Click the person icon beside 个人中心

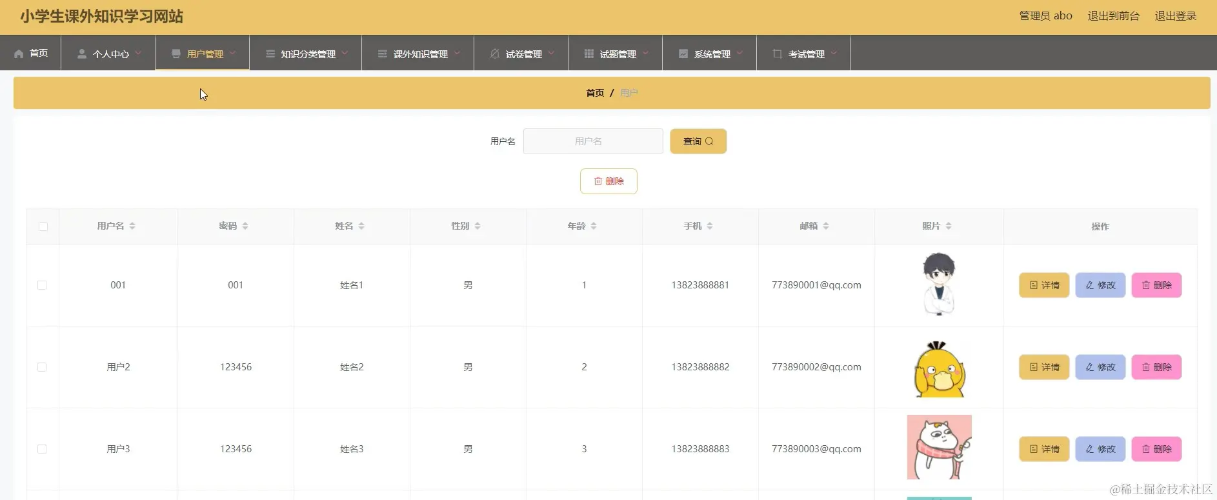(x=82, y=54)
